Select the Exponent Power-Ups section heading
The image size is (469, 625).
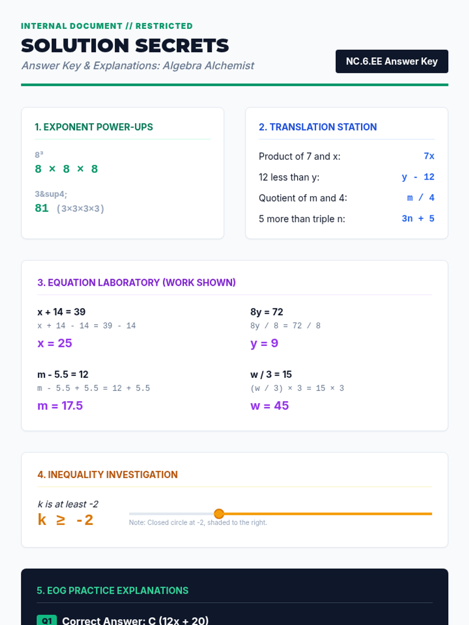(x=94, y=127)
